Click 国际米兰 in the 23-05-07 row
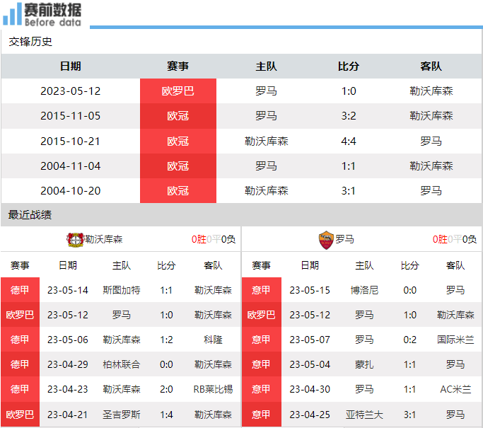 coord(455,340)
